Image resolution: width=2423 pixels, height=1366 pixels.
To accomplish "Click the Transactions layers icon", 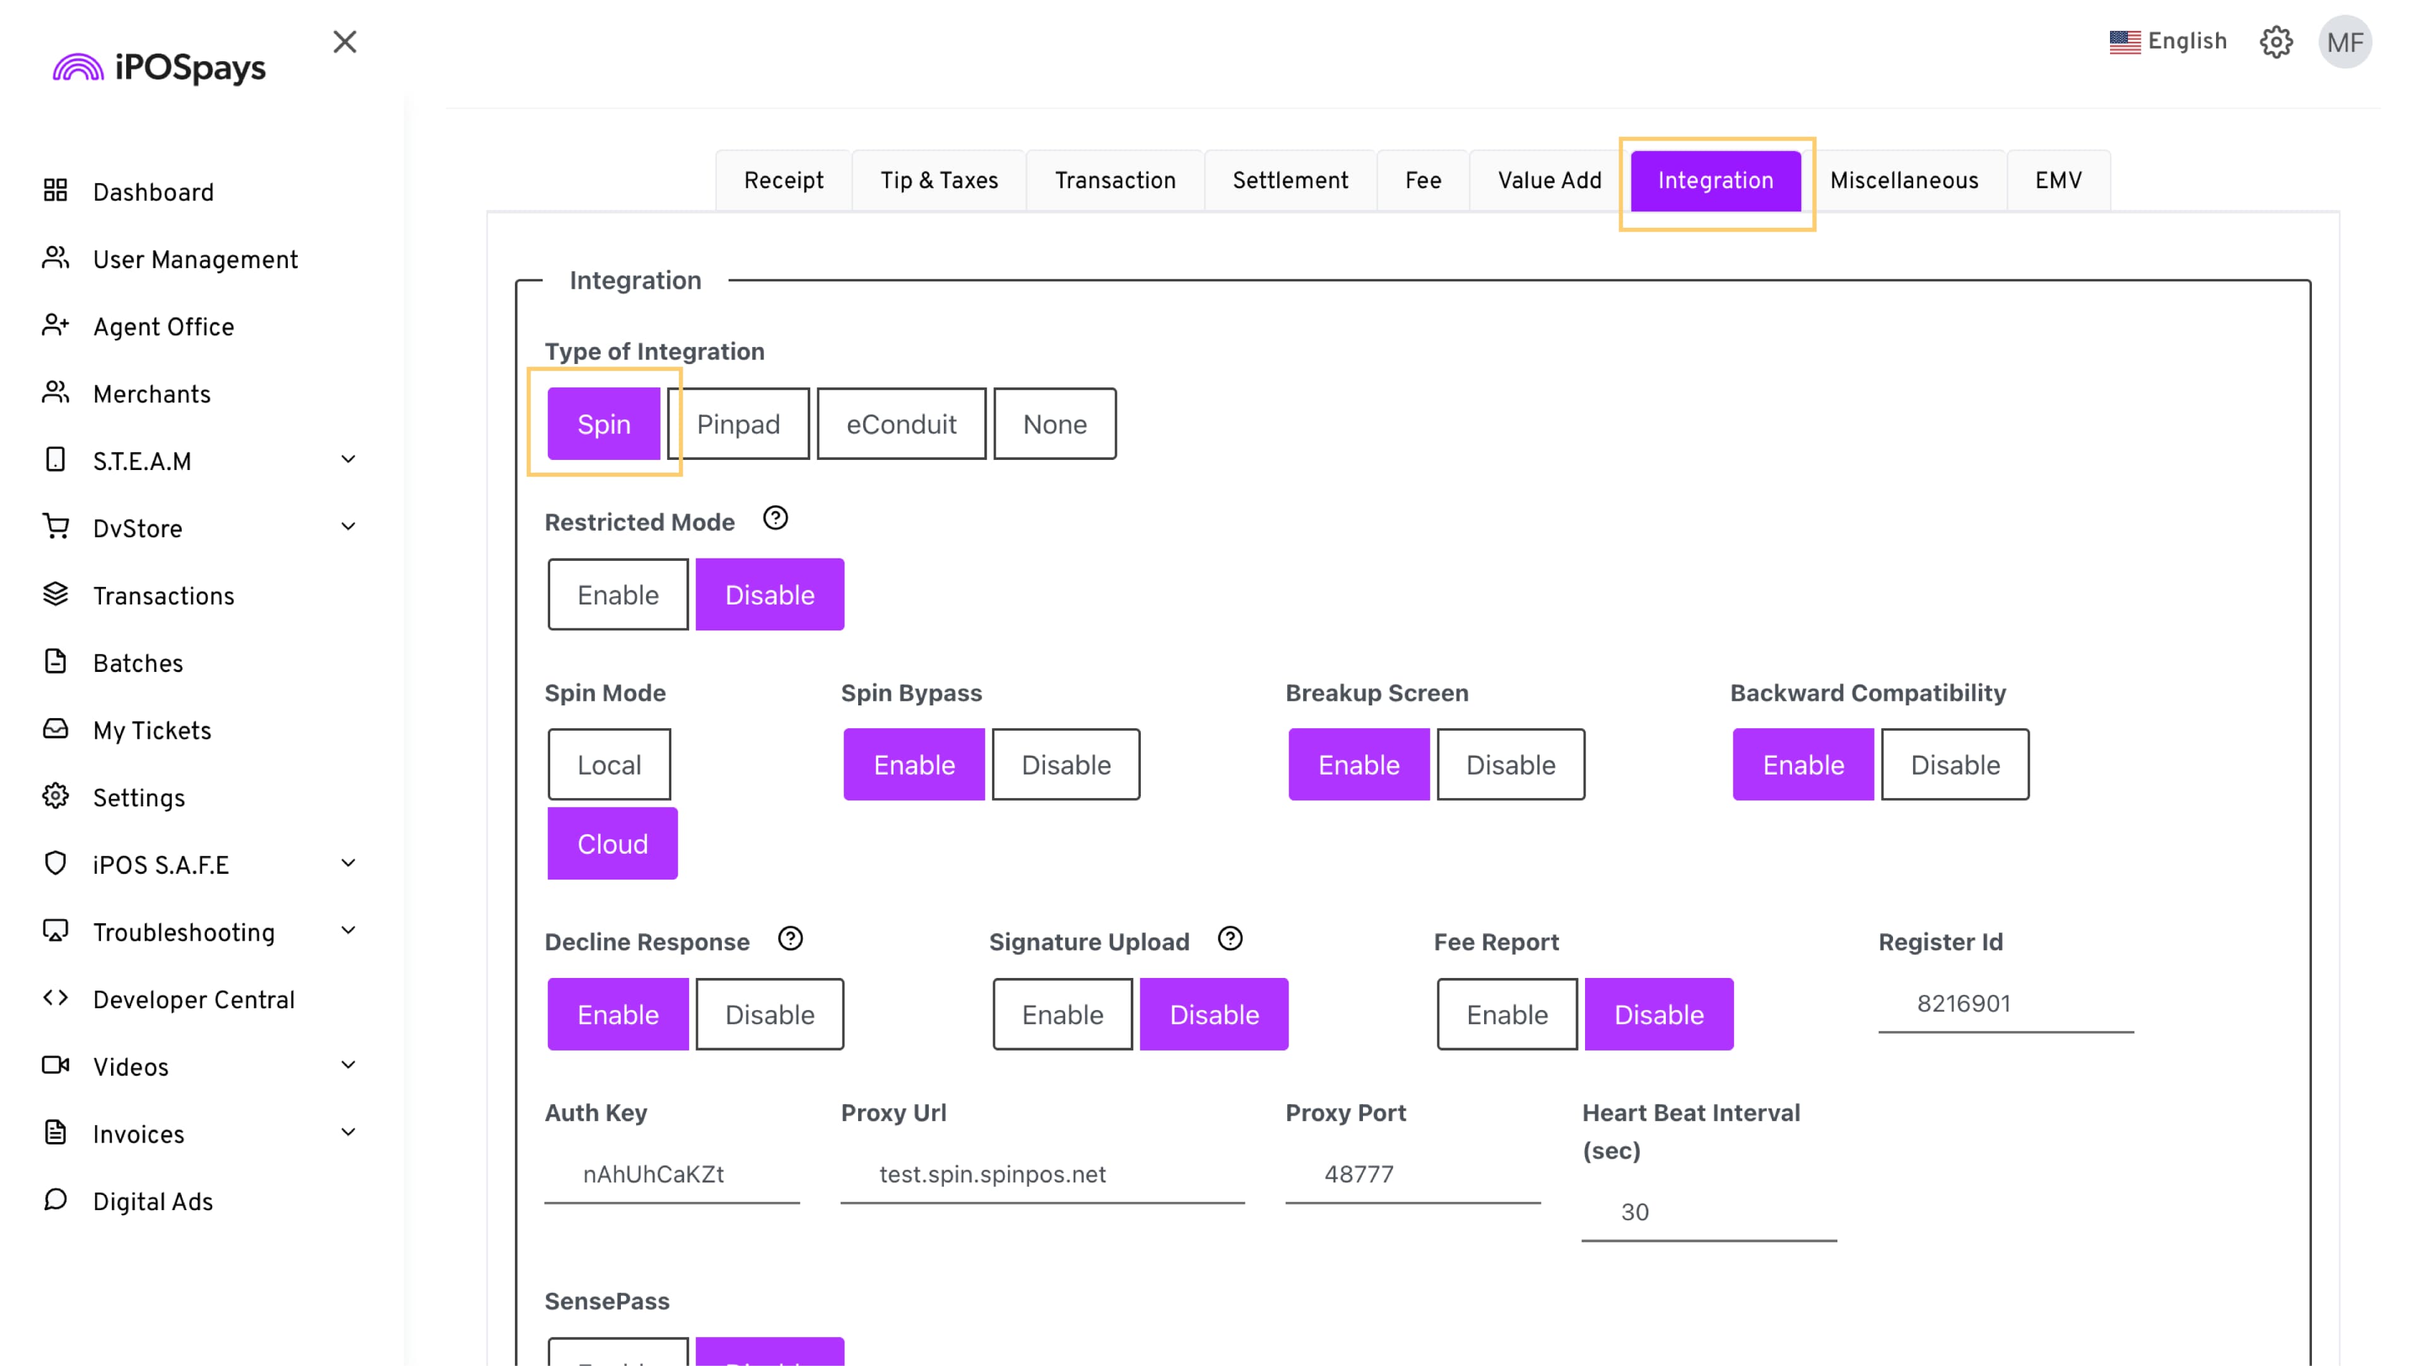I will tap(56, 594).
